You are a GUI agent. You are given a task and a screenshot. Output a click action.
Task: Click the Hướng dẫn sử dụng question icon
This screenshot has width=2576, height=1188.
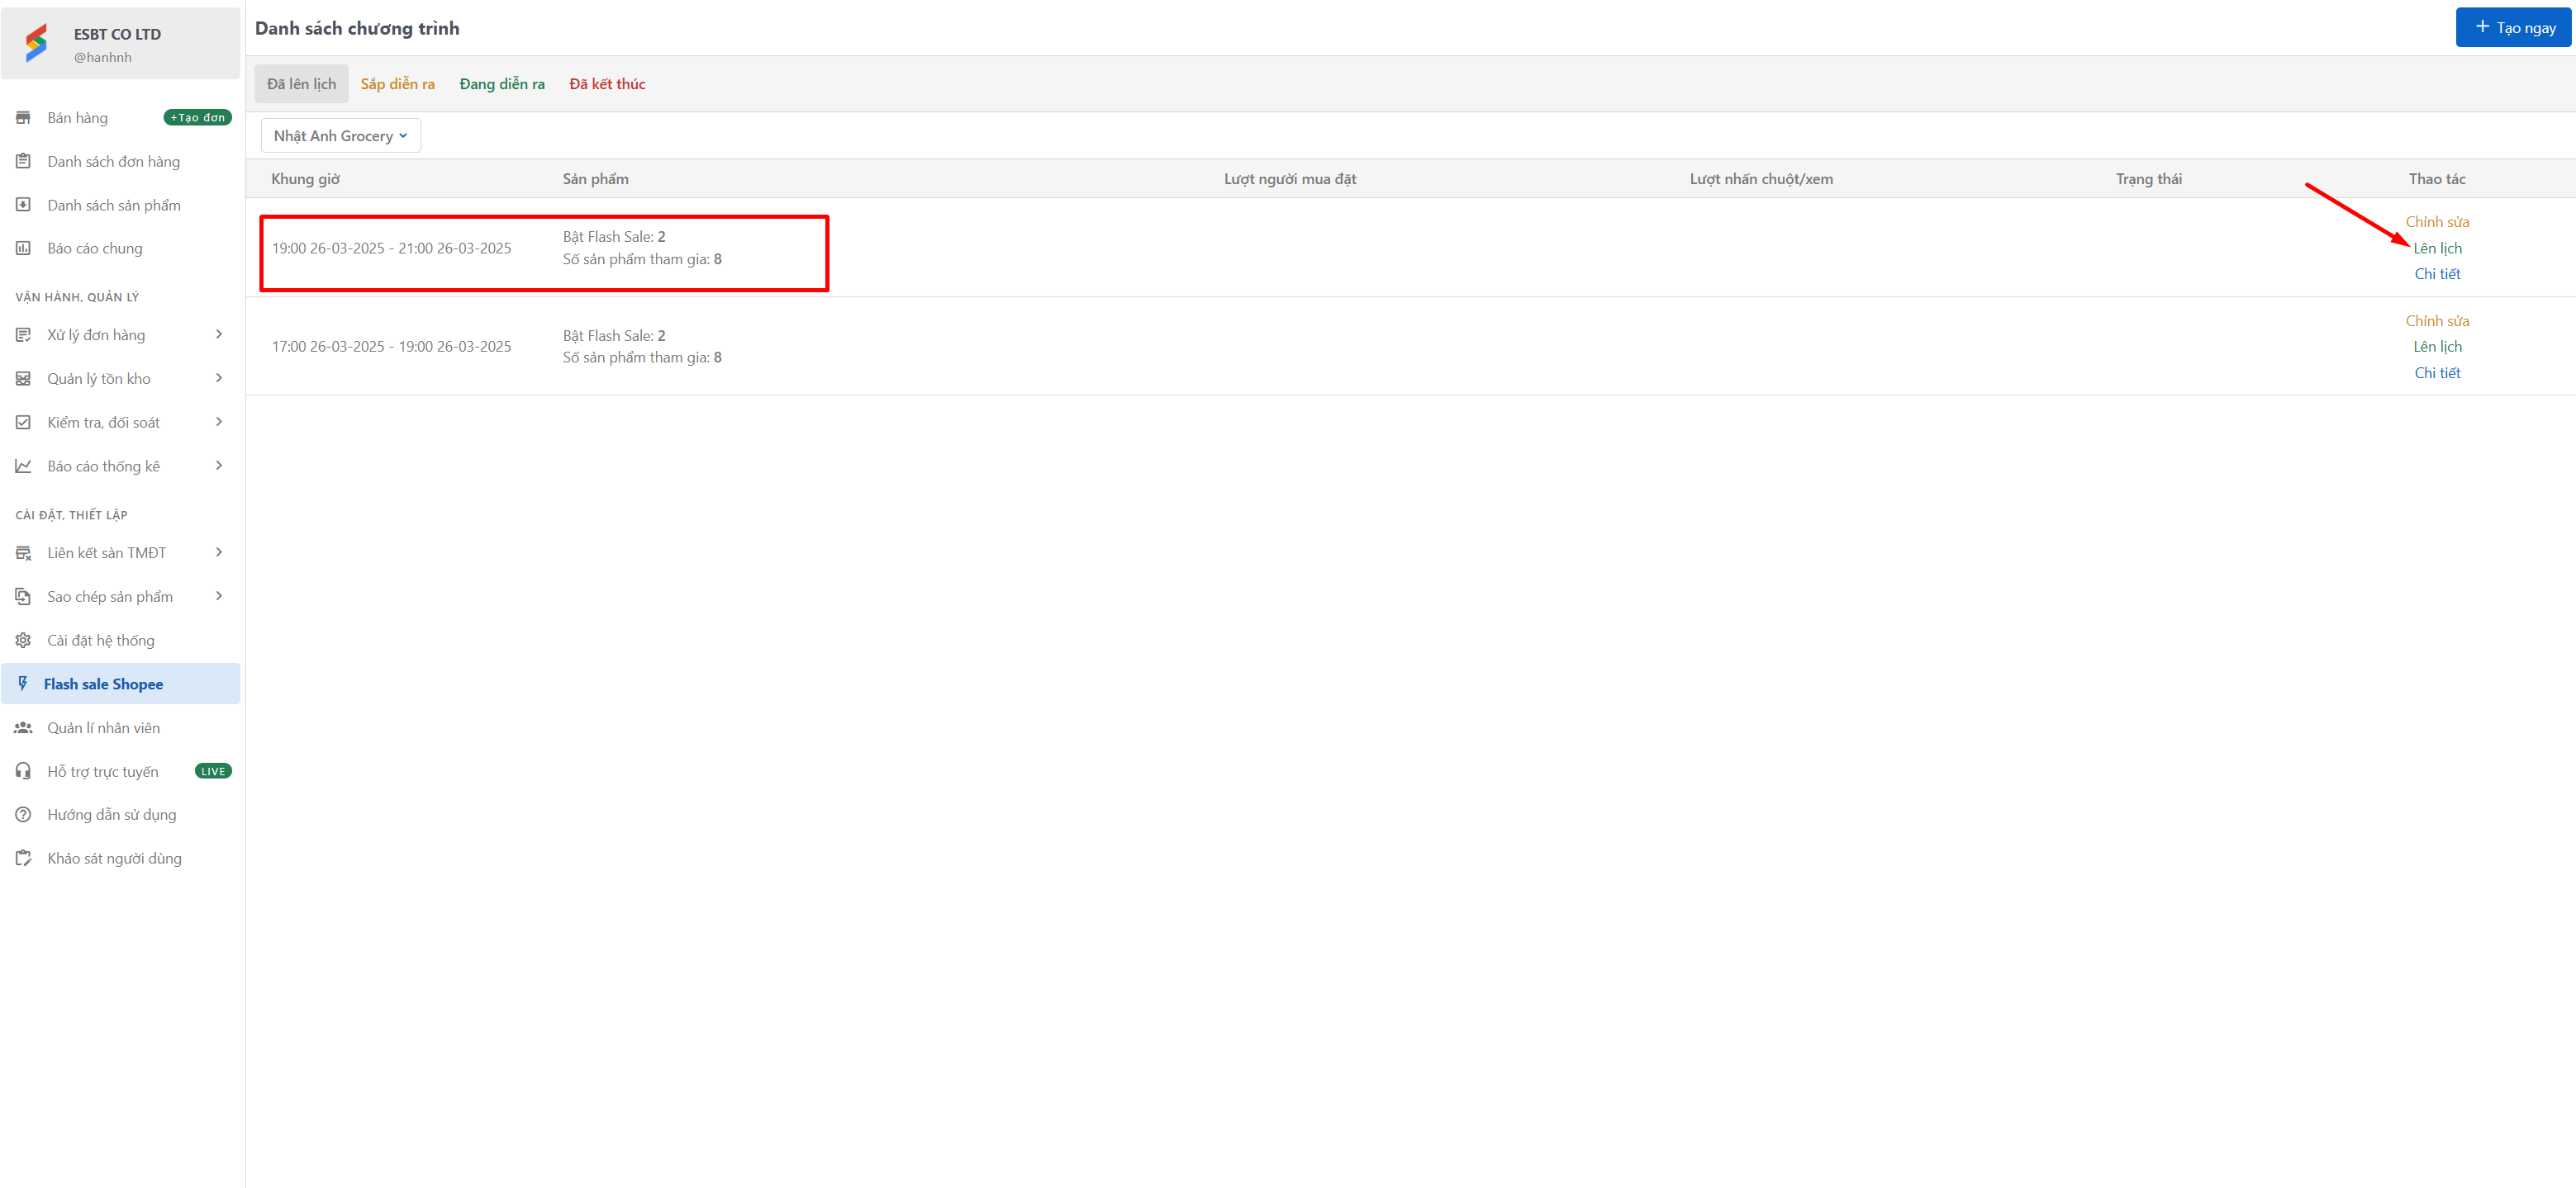(23, 814)
